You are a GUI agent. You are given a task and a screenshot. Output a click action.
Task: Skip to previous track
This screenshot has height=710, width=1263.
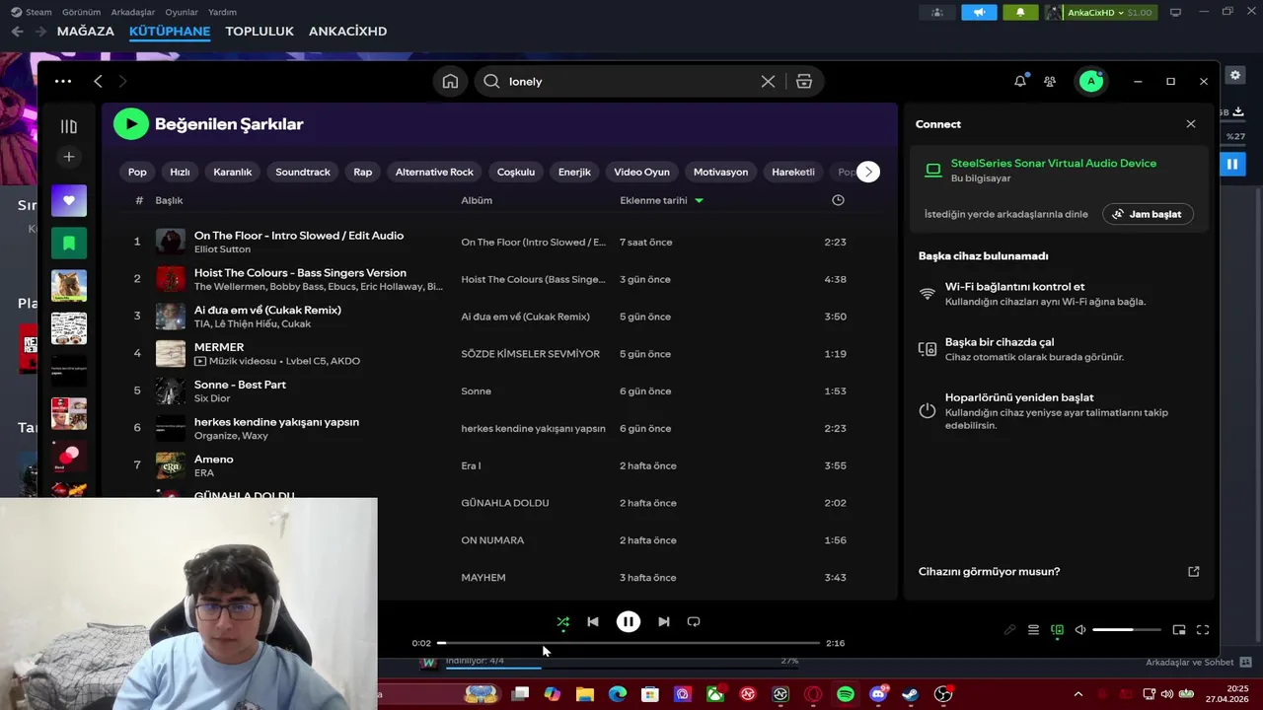tap(593, 622)
